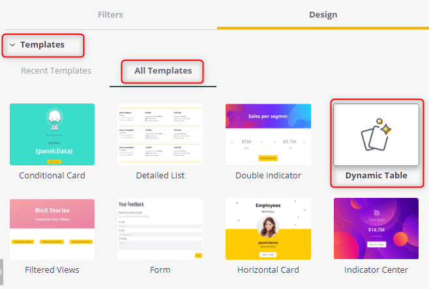
Task: Choose the Indicator Center template thumbnail
Action: (376, 228)
